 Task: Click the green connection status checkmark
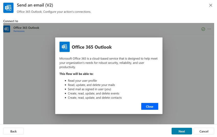coord(203,29)
